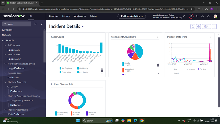Viewport: 220px width, 124px height.
Task: Open Usage Dashboard link
Action: pyautogui.click(x=16, y=68)
